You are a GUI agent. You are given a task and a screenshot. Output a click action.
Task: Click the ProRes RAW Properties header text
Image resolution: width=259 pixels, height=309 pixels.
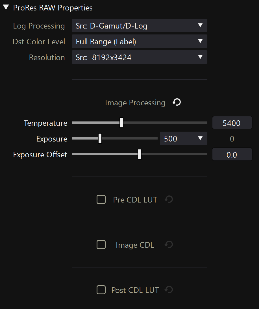(53, 8)
